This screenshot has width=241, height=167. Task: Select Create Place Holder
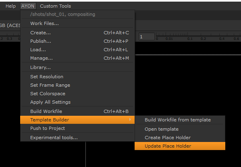(x=180, y=138)
